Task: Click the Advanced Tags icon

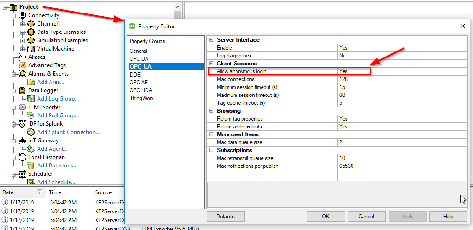Action: point(22,65)
